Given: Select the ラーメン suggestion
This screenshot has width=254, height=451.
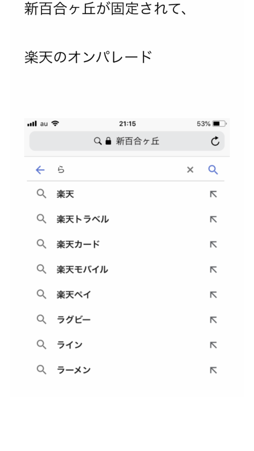Looking at the screenshot, I should tap(74, 370).
